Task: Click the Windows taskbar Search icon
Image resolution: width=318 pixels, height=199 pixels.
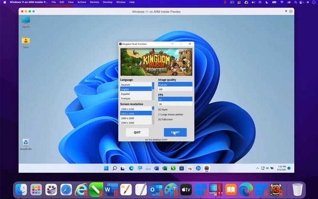Action: click(115, 168)
